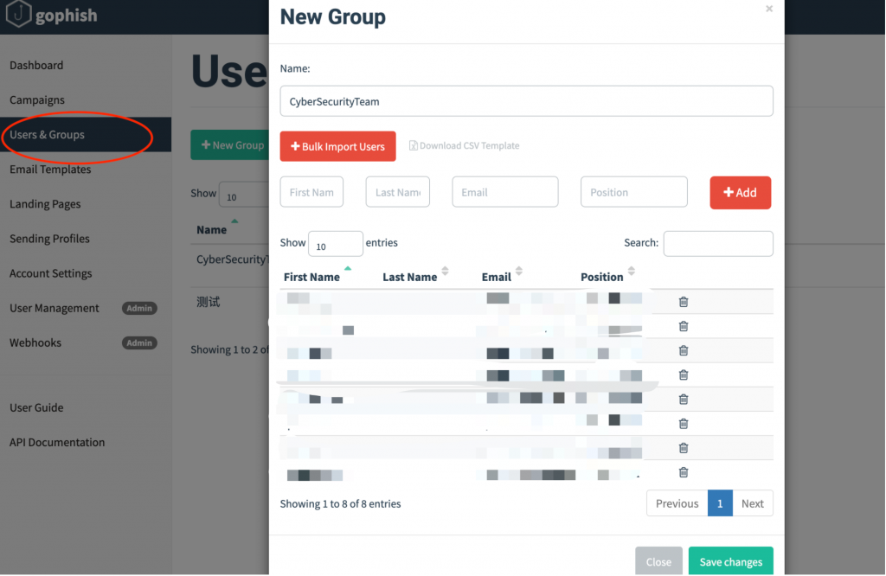Change the Show entries count selector
The image size is (886, 576).
[x=335, y=245]
